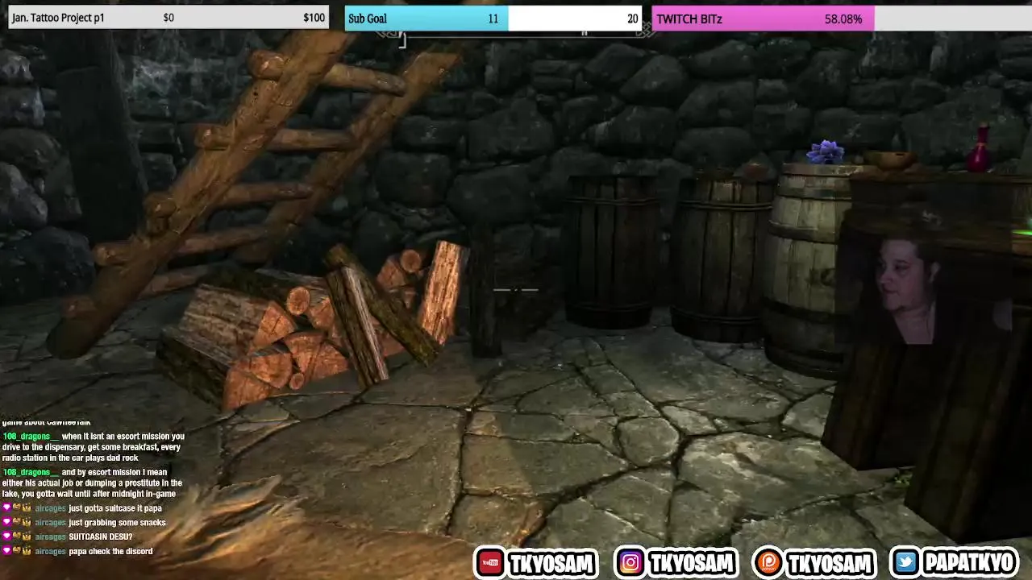Click the center crosshair reticle
Screen dimensions: 1032x580
coord(515,289)
